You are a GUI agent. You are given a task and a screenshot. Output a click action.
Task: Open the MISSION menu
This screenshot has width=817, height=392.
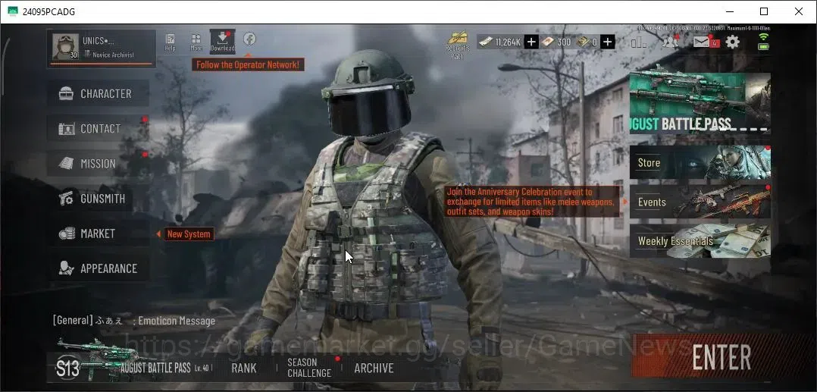click(99, 164)
